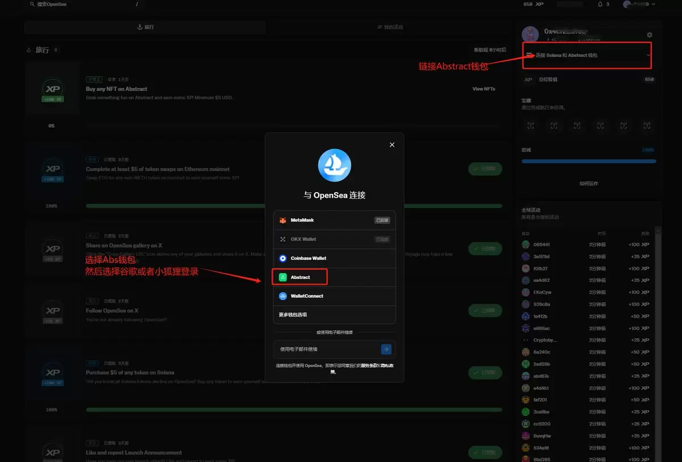Viewport: 682px width, 462px height.
Task: Click avatar of user faf201
Action: tap(526, 399)
